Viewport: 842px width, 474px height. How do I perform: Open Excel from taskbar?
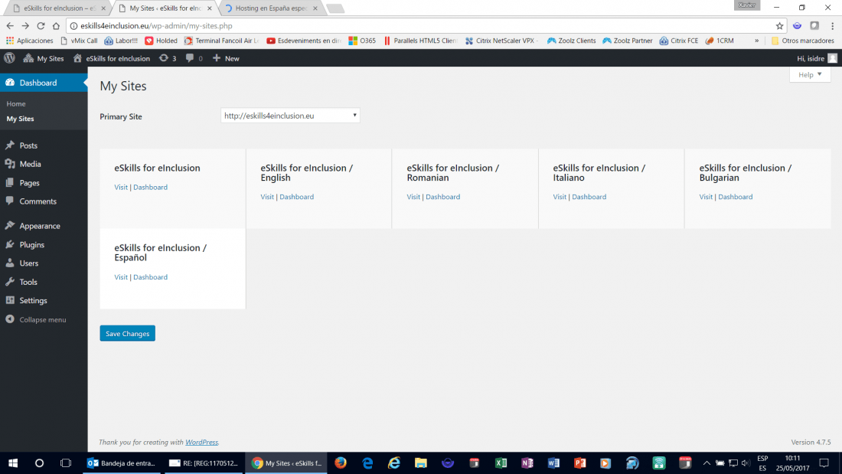[501, 463]
